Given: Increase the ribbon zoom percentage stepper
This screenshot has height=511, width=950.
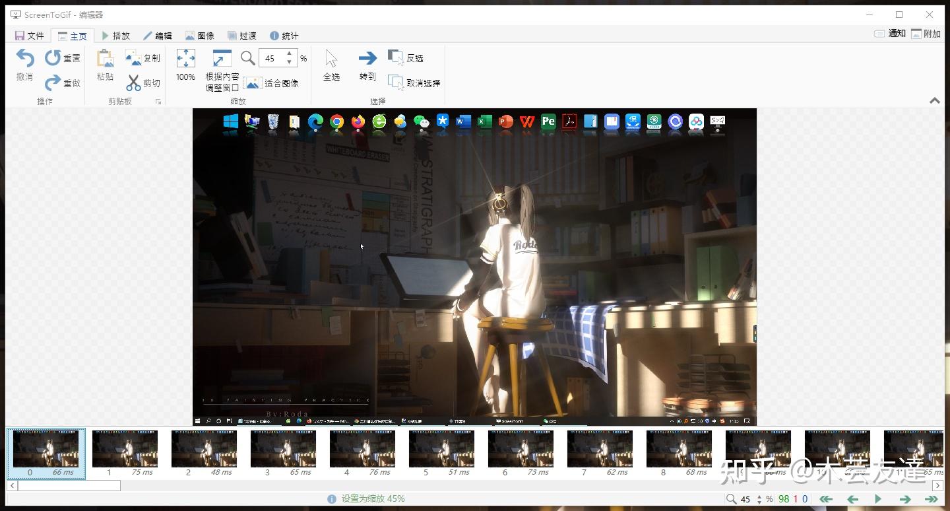Looking at the screenshot, I should coord(289,54).
